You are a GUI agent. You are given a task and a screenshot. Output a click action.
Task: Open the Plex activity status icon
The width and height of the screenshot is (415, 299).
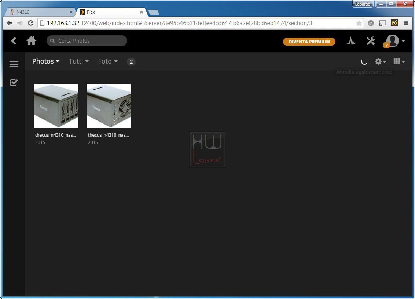351,41
